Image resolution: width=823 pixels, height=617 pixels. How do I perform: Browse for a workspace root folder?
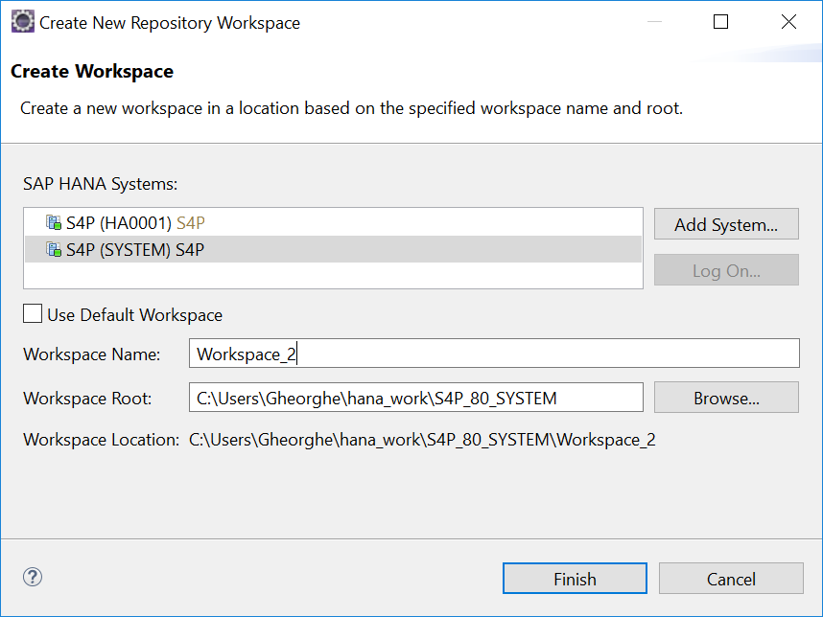(x=726, y=398)
